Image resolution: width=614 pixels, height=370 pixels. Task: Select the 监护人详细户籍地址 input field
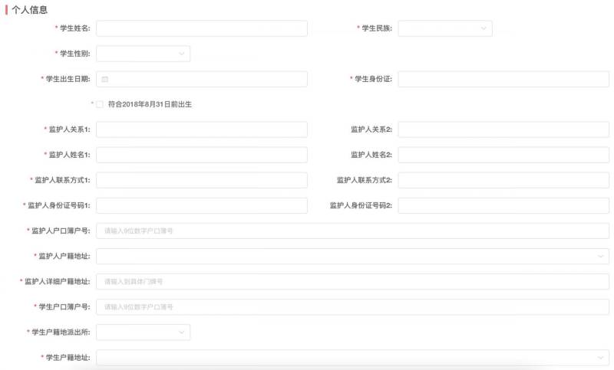tap(352, 281)
